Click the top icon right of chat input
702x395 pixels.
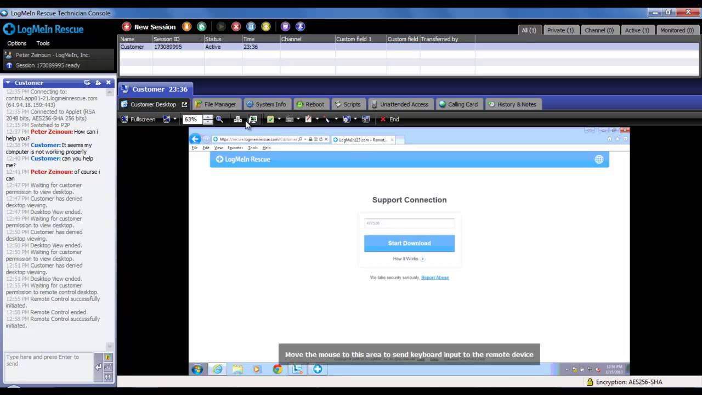[108, 357]
